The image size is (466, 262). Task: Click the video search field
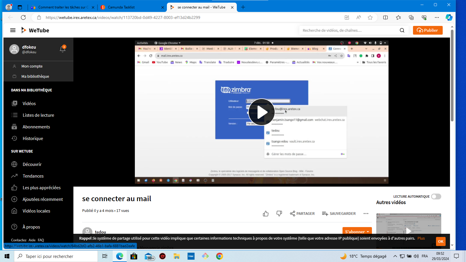pyautogui.click(x=349, y=30)
